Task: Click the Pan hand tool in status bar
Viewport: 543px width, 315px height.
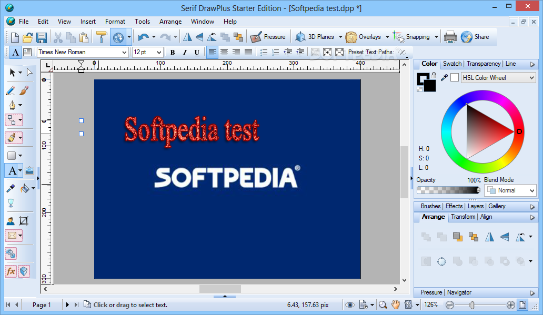Action: point(396,304)
